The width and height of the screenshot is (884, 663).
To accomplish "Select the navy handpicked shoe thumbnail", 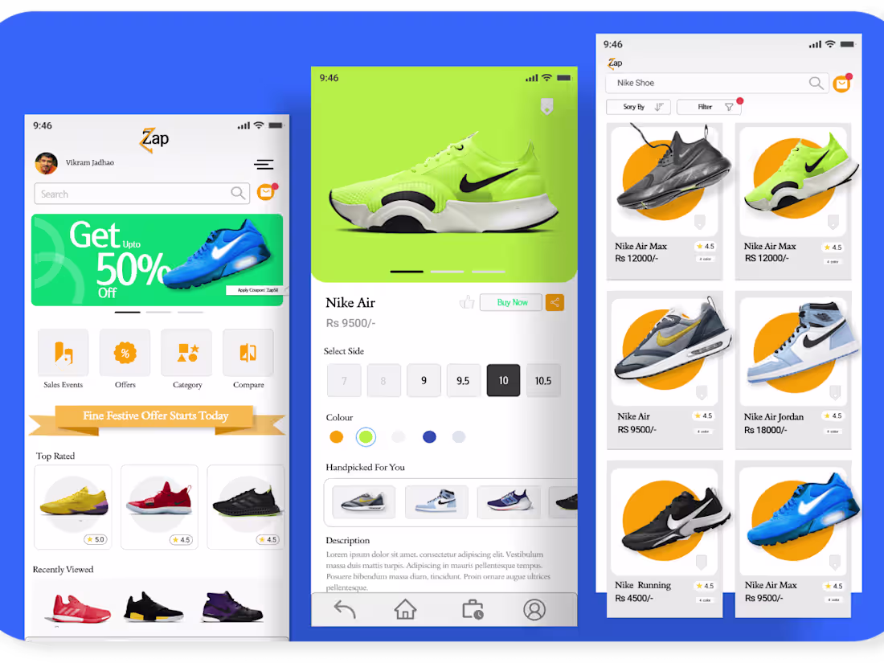I will [509, 501].
